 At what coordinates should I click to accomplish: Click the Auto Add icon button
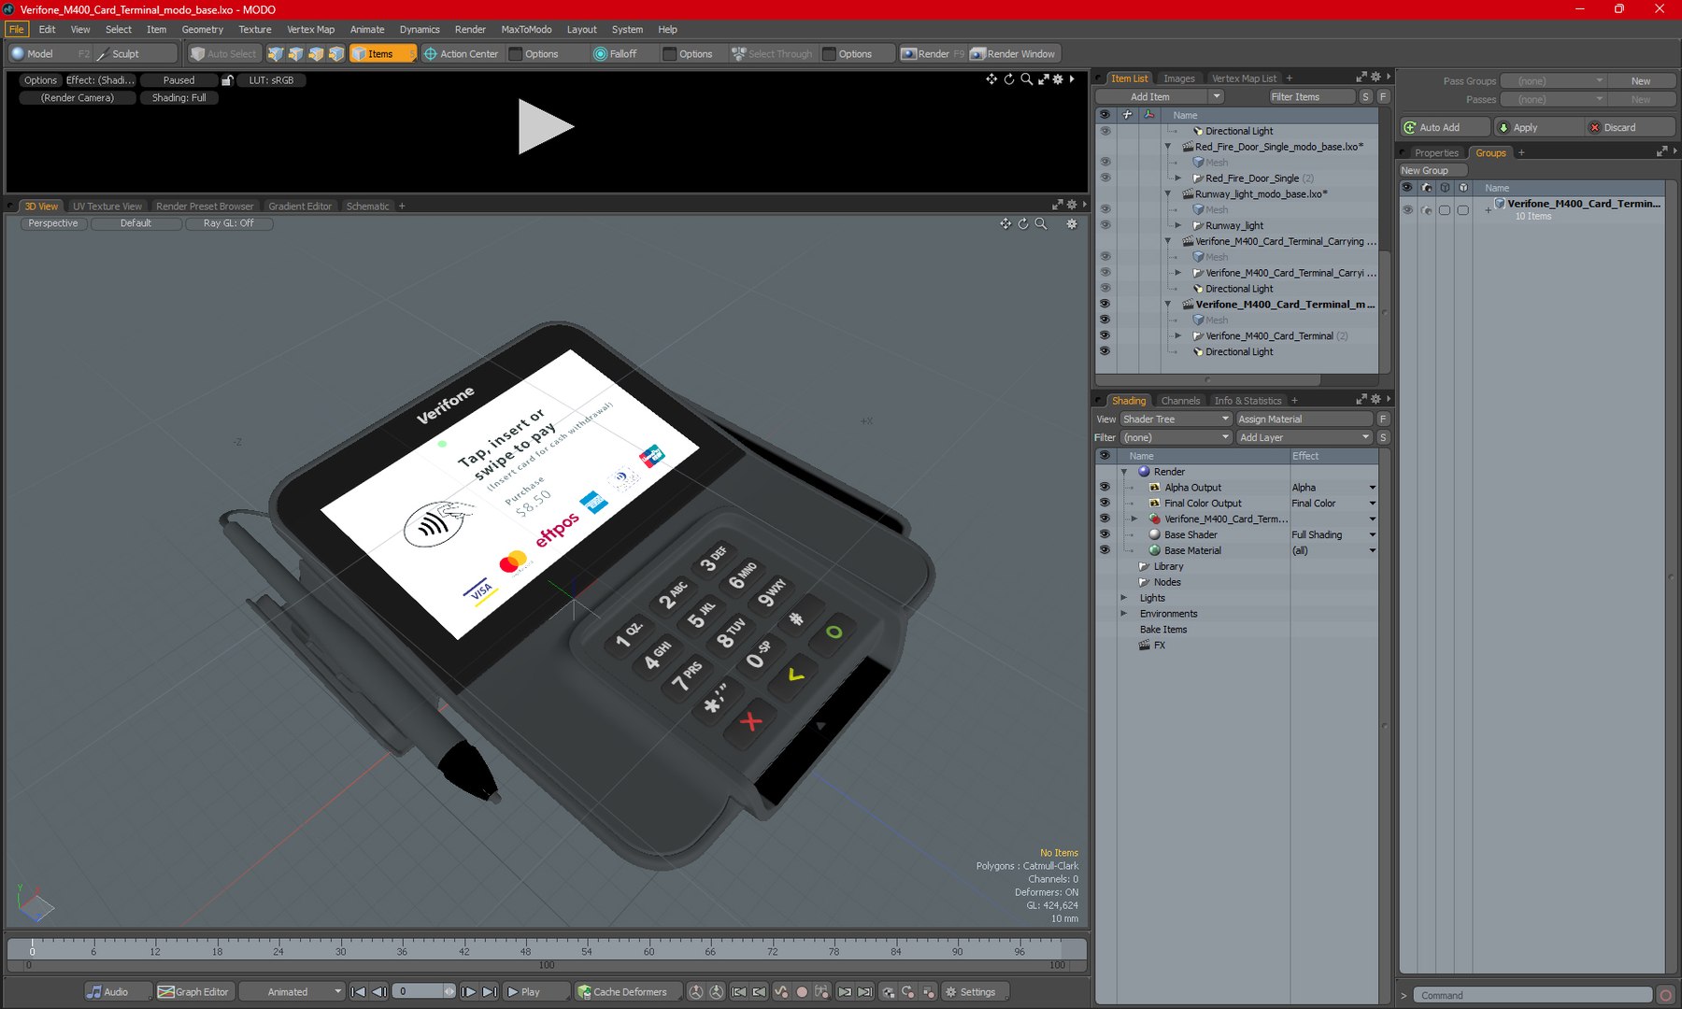1445,127
